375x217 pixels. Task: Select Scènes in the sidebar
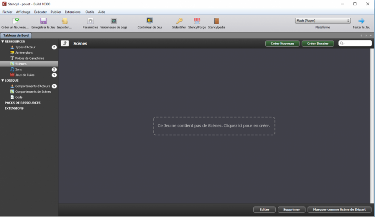point(29,64)
